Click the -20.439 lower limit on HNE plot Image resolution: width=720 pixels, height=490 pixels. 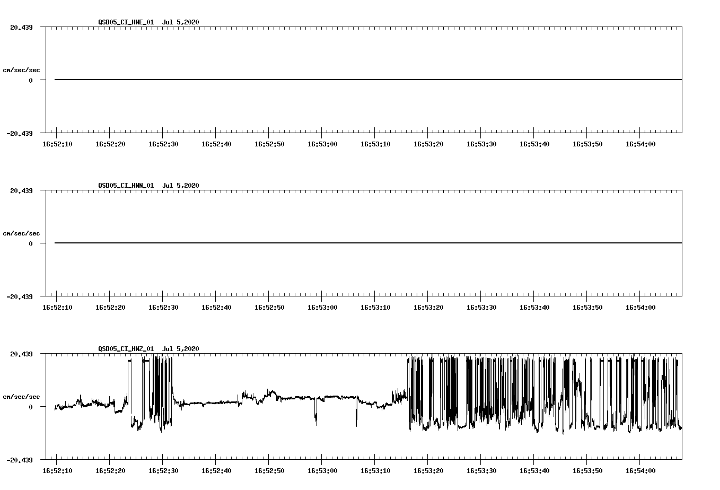pyautogui.click(x=20, y=133)
